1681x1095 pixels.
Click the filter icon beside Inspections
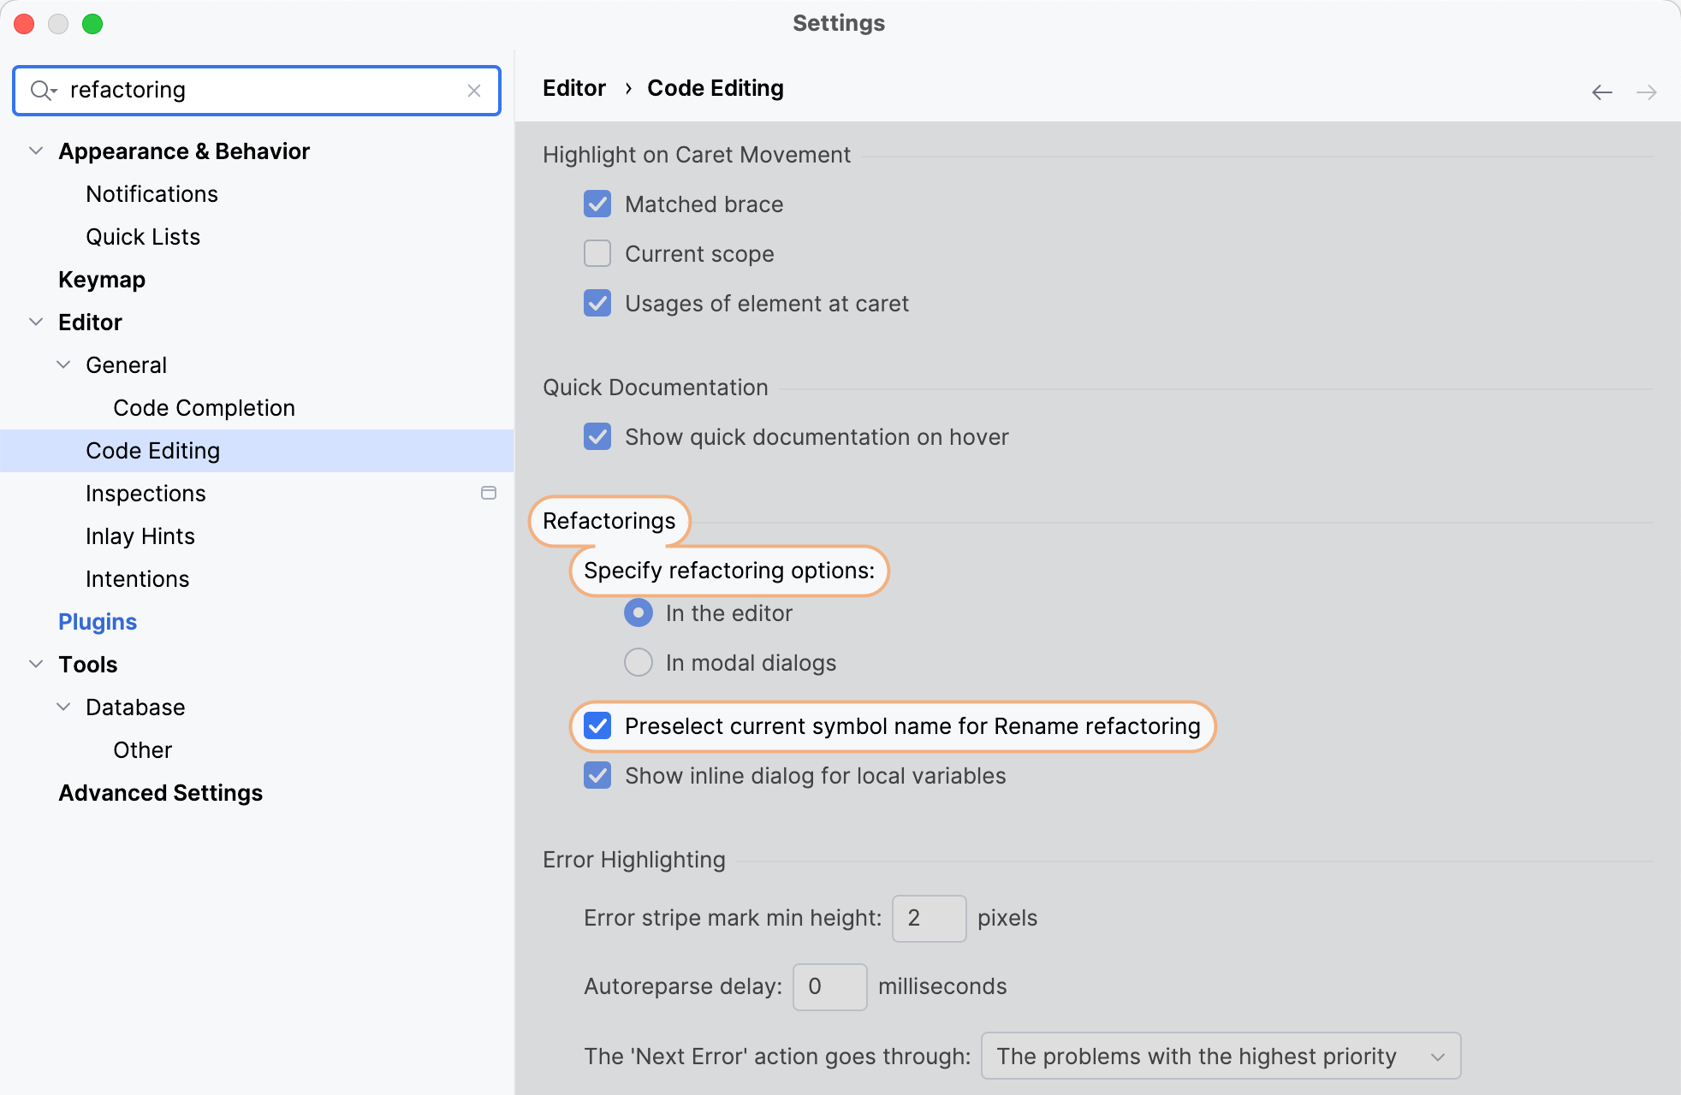[489, 493]
